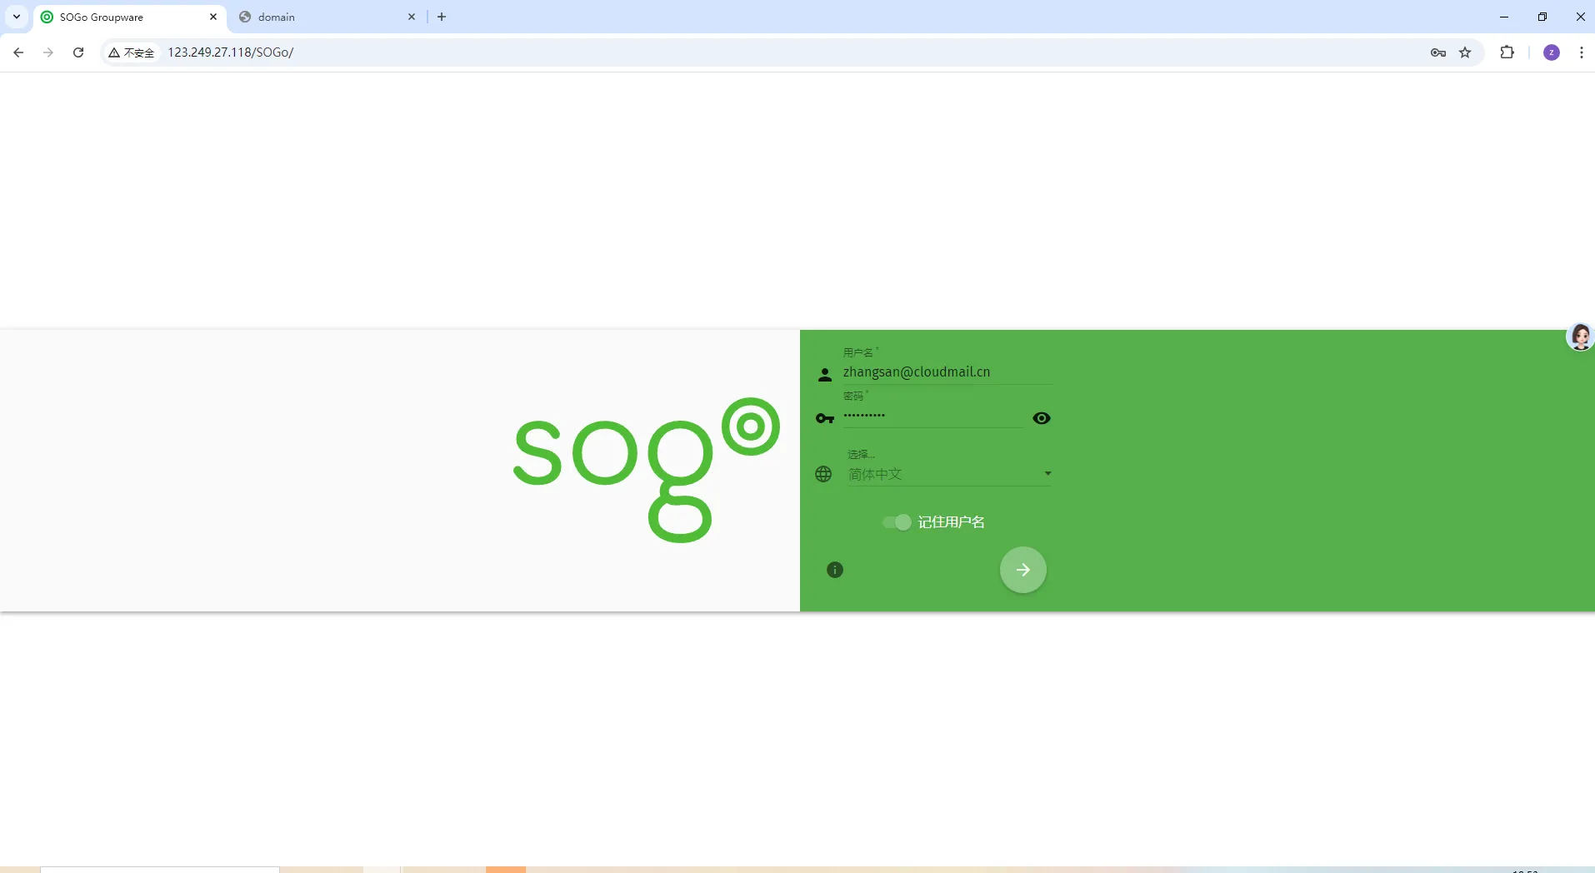
Task: Click the browser forward arrow
Action: pos(48,52)
